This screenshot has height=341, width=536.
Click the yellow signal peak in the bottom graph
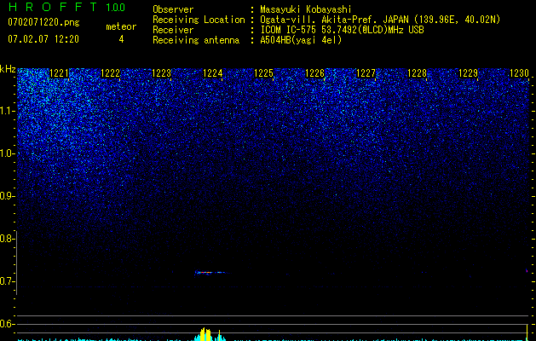click(x=205, y=334)
